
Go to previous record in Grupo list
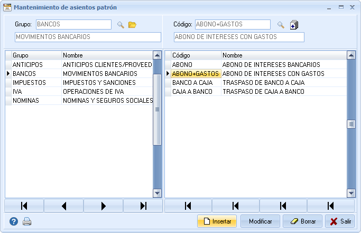[x=64, y=206]
